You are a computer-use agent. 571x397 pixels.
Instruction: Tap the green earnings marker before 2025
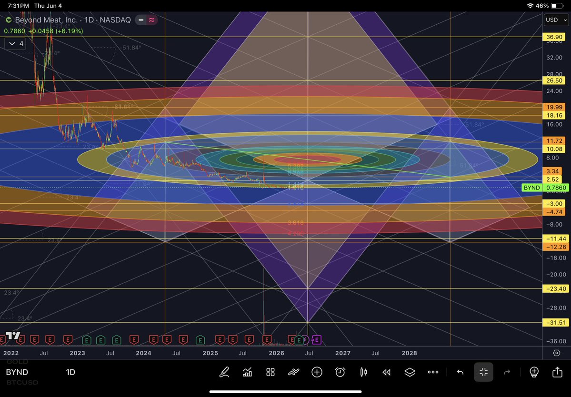(200, 340)
